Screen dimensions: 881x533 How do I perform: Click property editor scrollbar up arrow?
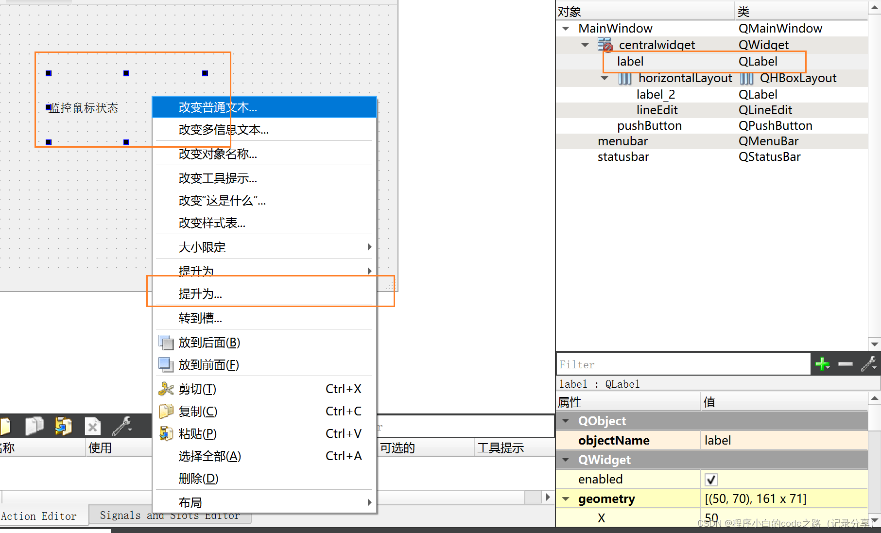[874, 398]
